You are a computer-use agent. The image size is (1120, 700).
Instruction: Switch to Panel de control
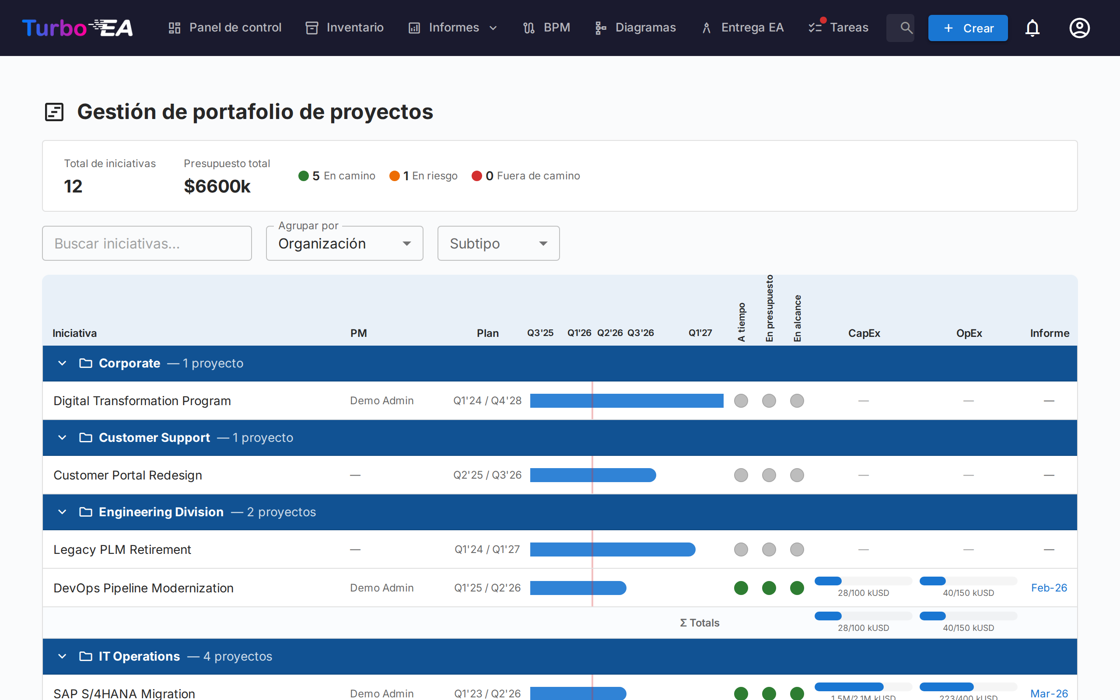(x=225, y=28)
